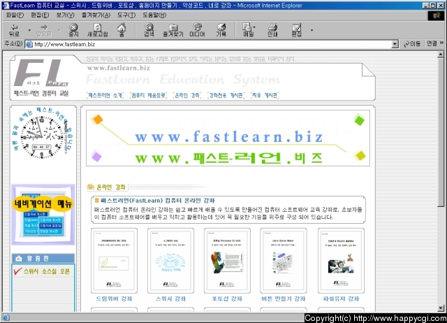Click the vertical scrollbar up arrow

[x=441, y=55]
